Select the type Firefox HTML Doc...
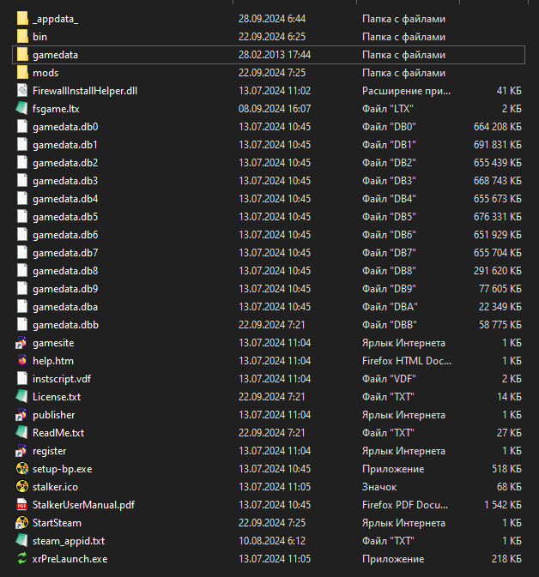The height and width of the screenshot is (577, 539). point(407,361)
